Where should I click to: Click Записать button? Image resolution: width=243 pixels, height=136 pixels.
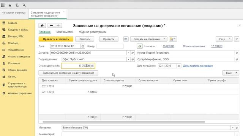85,39
